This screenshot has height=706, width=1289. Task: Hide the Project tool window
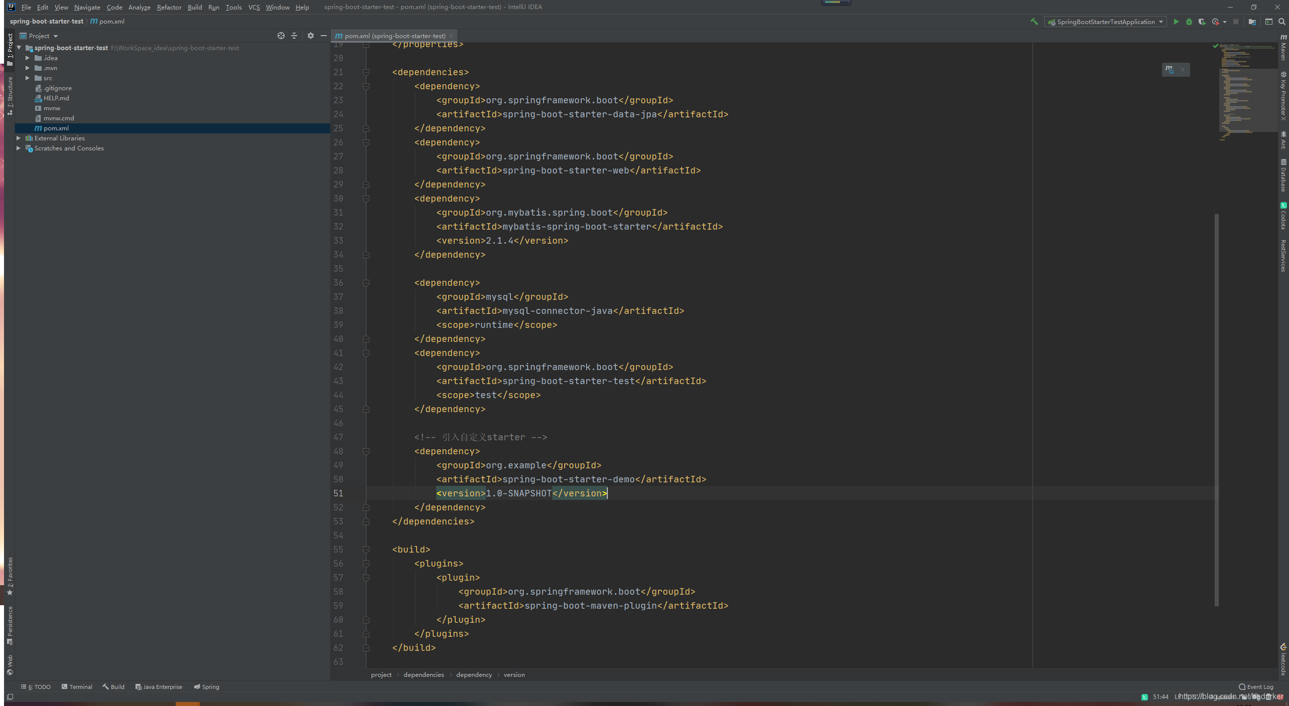[x=324, y=36]
